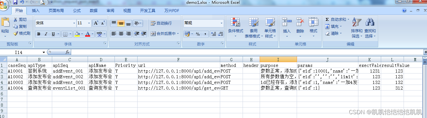The image size is (427, 118).
Task: Switch to the Developer (开发工具) tab
Action: (x=148, y=10)
